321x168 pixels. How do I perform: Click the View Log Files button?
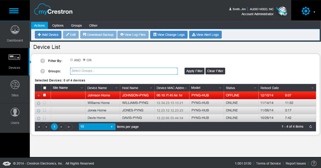[133, 34]
